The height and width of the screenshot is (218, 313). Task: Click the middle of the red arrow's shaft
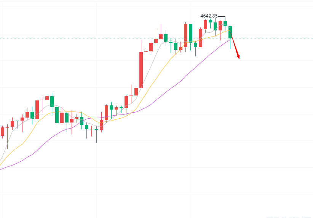(x=235, y=46)
